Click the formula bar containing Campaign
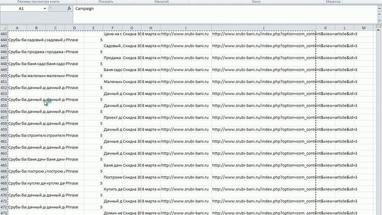Image resolution: width=382 pixels, height=215 pixels. coord(225,14)
